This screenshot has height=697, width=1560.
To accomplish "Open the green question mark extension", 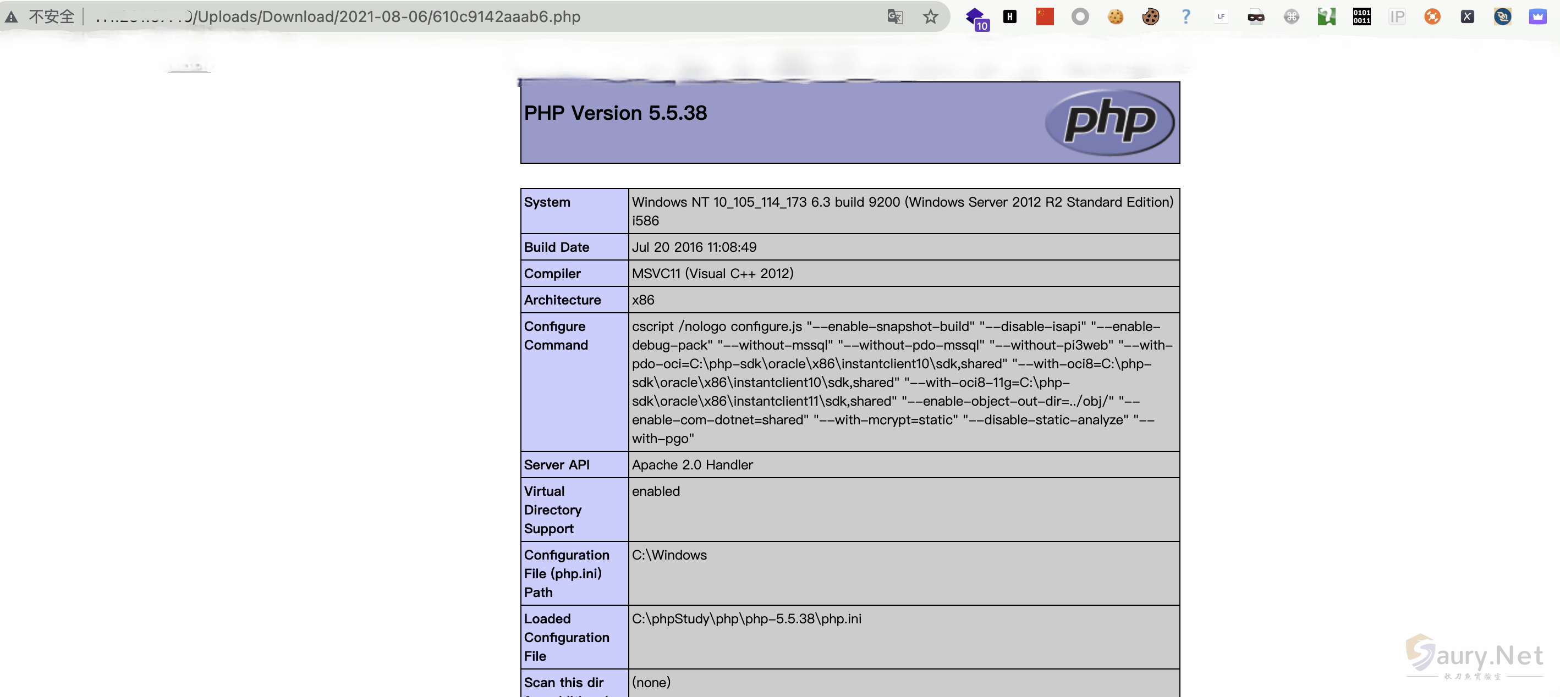I will 1326,16.
